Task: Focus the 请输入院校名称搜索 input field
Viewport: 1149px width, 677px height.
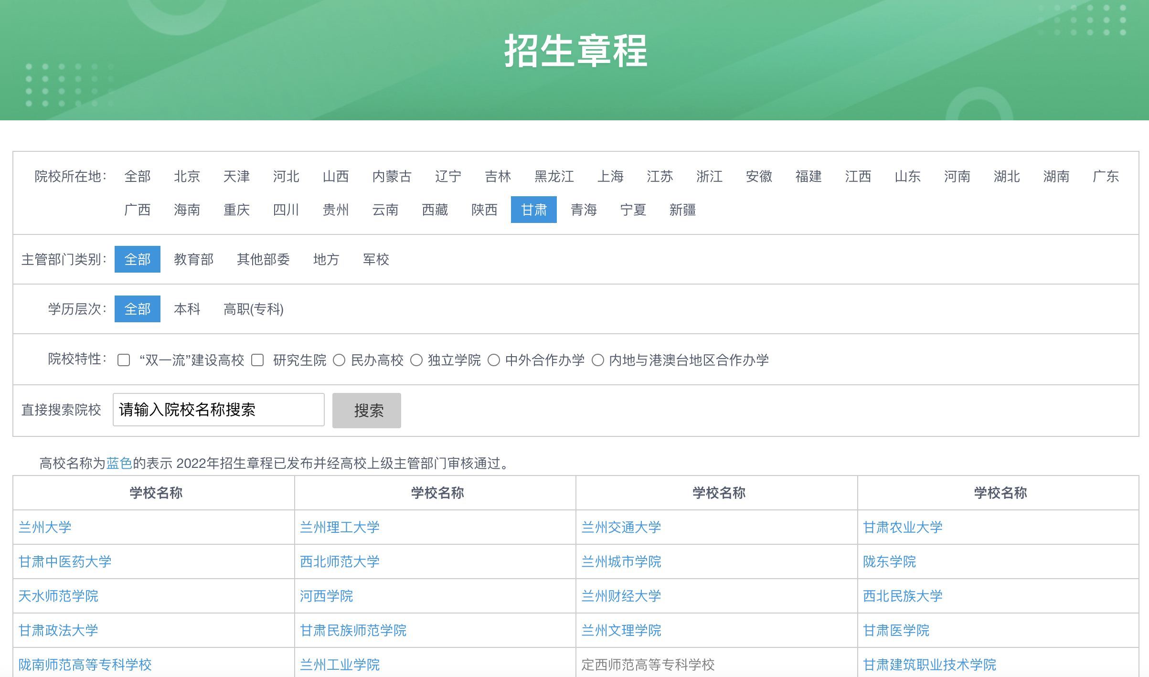Action: 219,410
